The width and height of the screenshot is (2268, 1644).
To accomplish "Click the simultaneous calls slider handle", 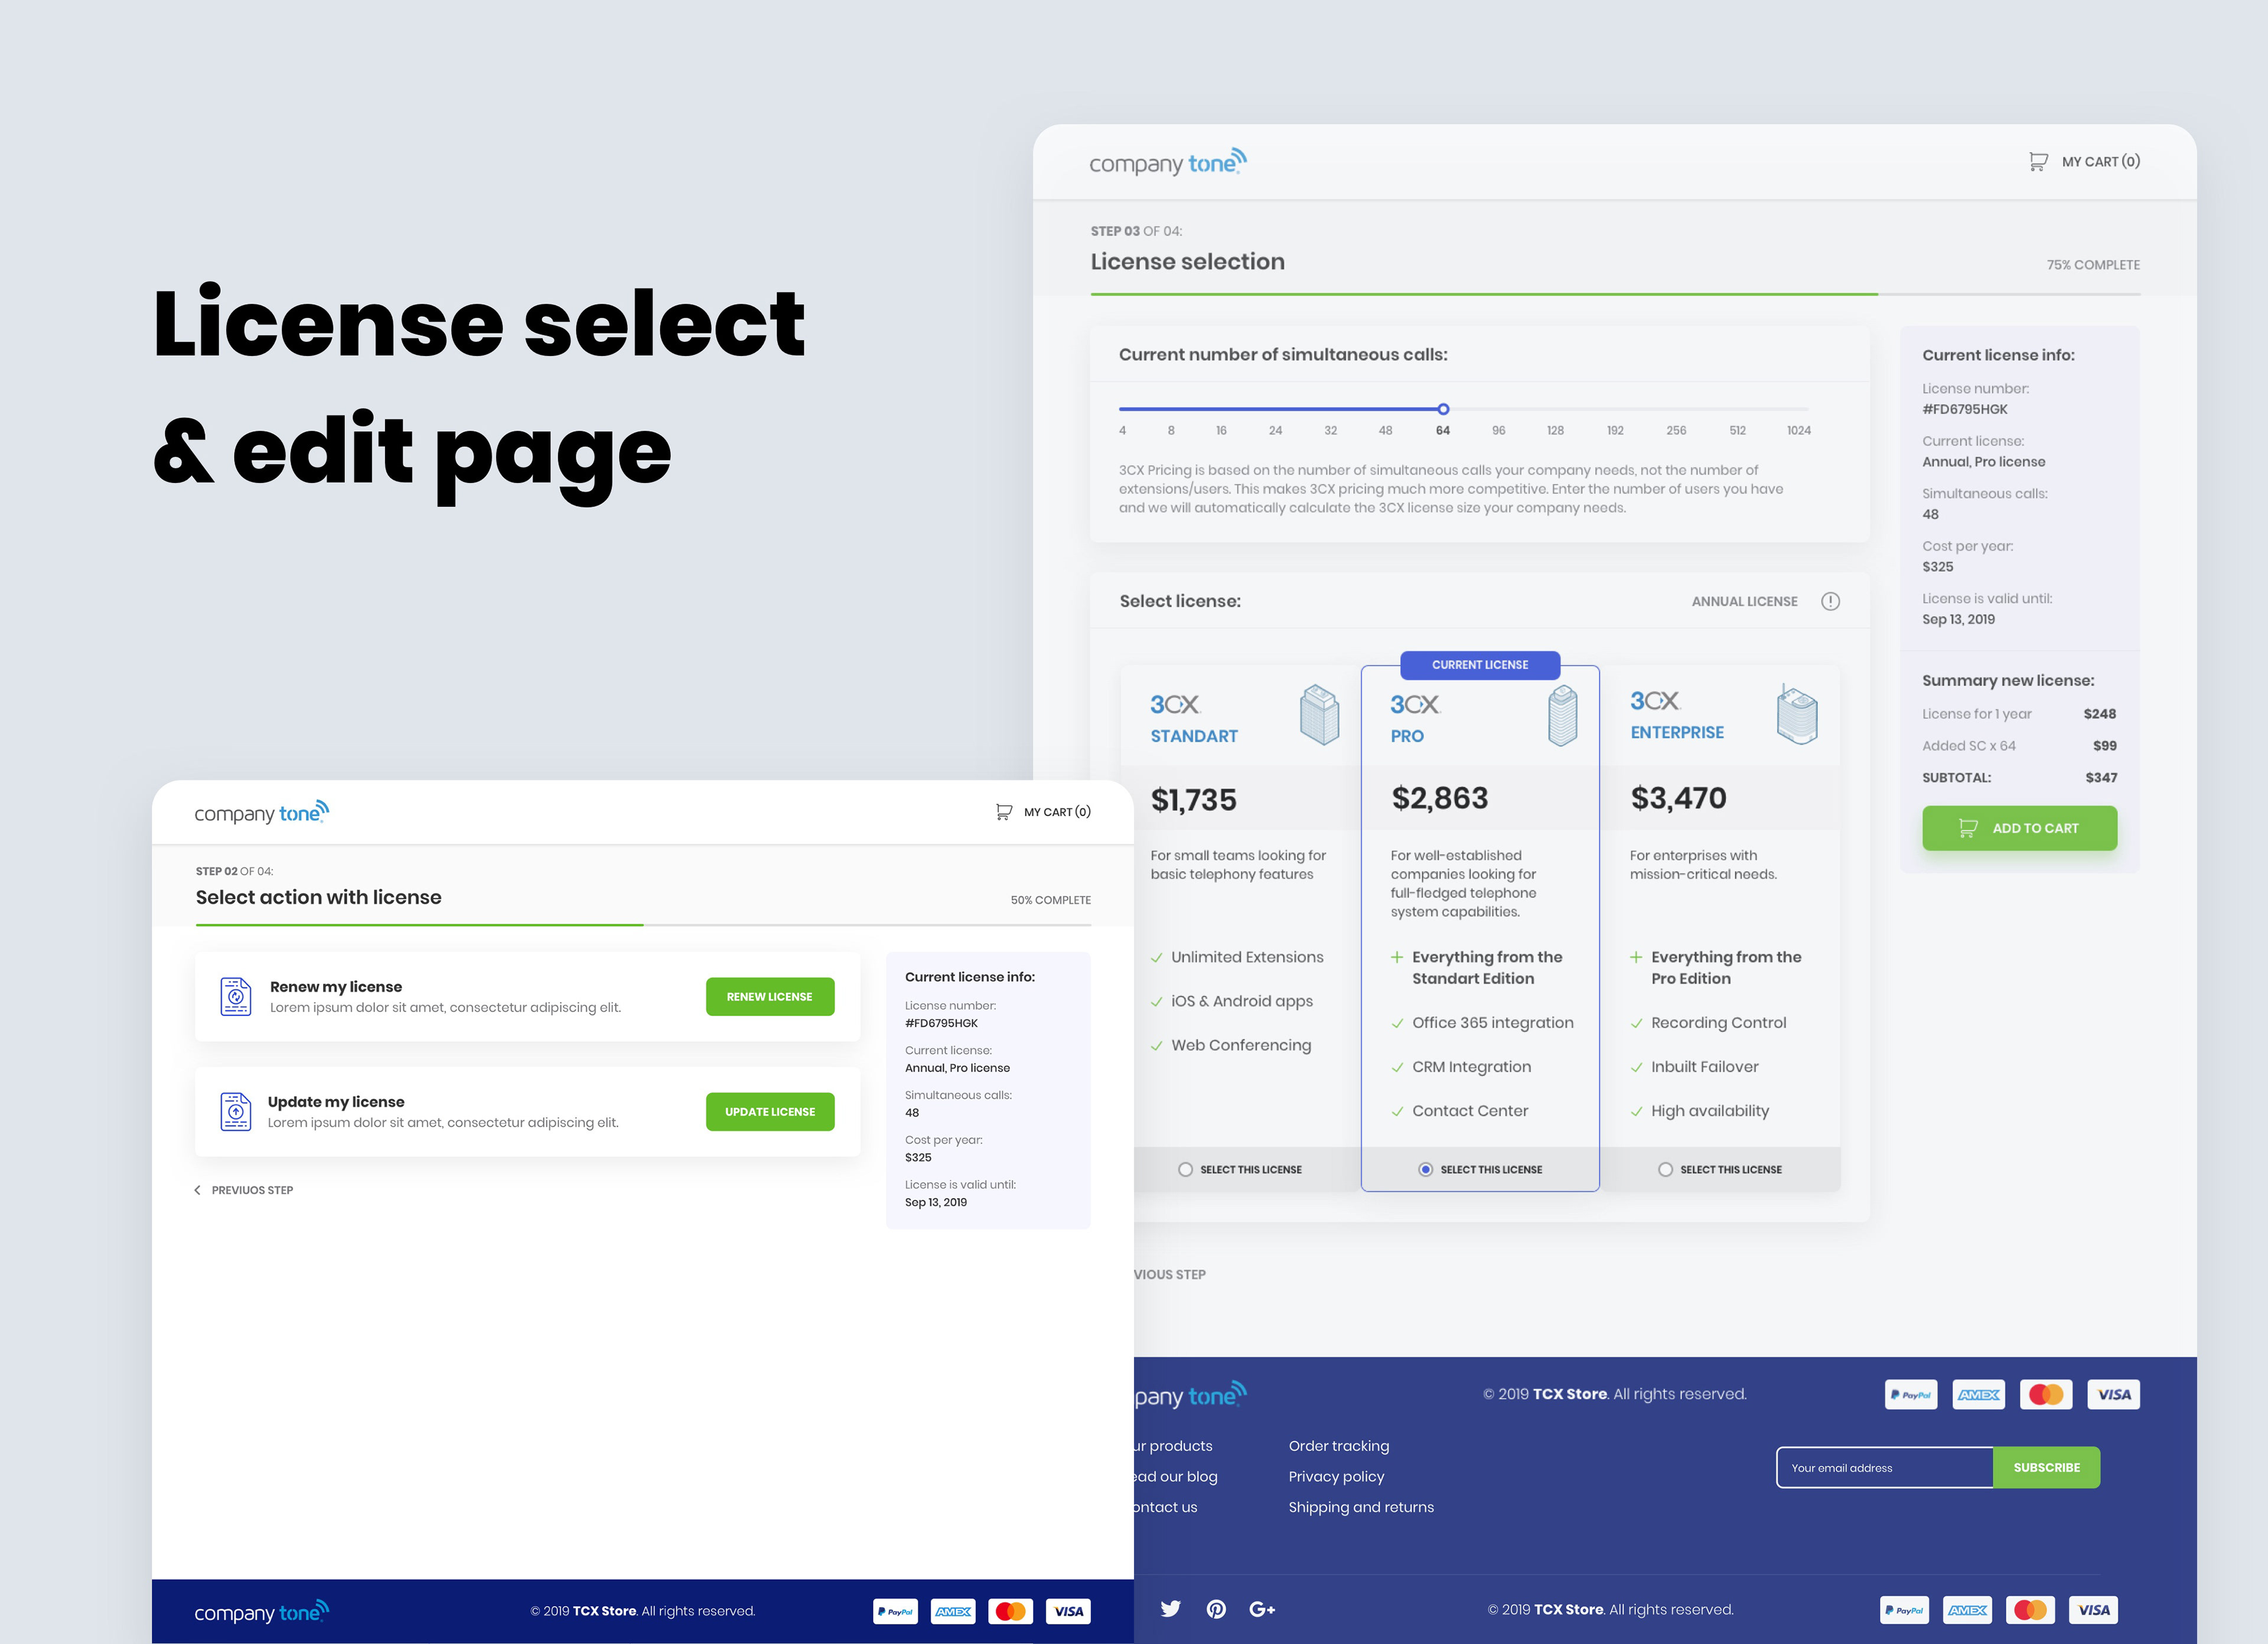I will [x=1443, y=409].
